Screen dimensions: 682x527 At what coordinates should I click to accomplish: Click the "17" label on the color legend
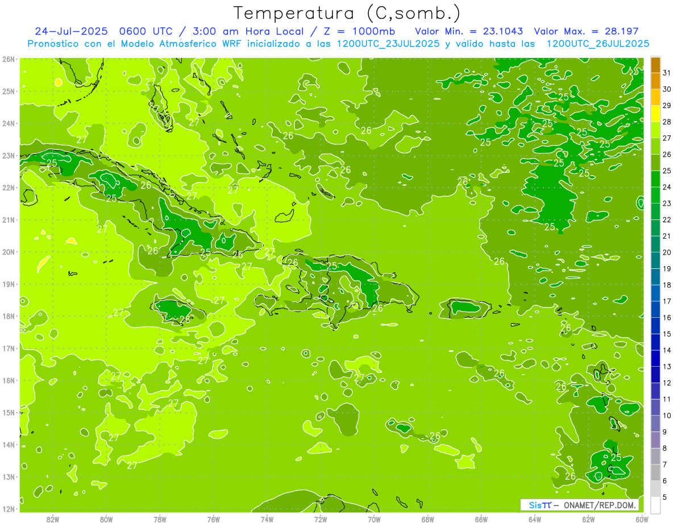pyautogui.click(x=667, y=301)
